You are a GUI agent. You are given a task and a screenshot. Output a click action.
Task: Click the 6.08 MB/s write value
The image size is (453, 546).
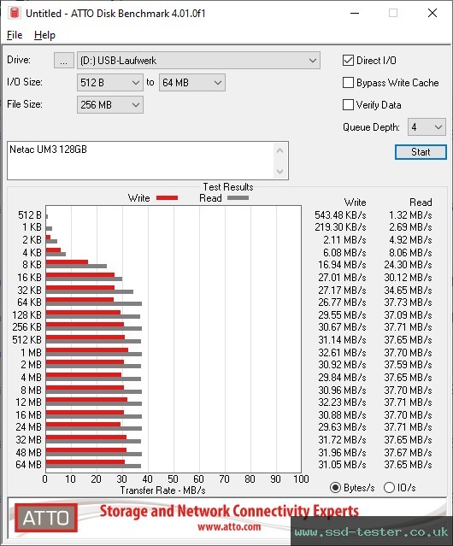click(344, 252)
